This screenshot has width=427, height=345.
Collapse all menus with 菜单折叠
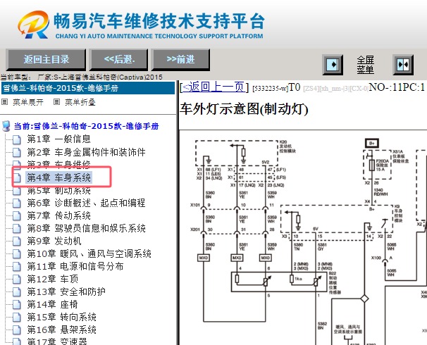click(80, 102)
